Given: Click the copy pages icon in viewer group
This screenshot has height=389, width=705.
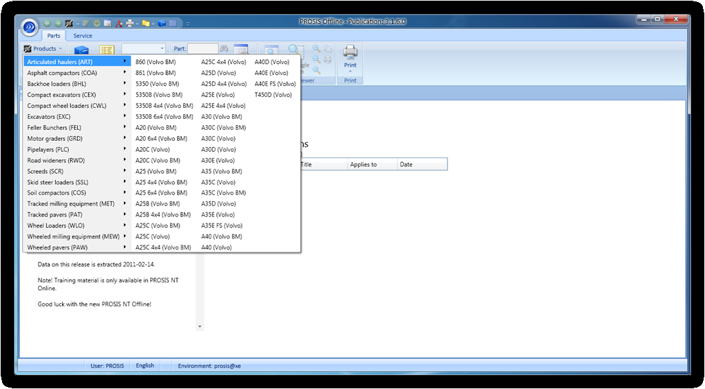Looking at the screenshot, I should (328, 49).
